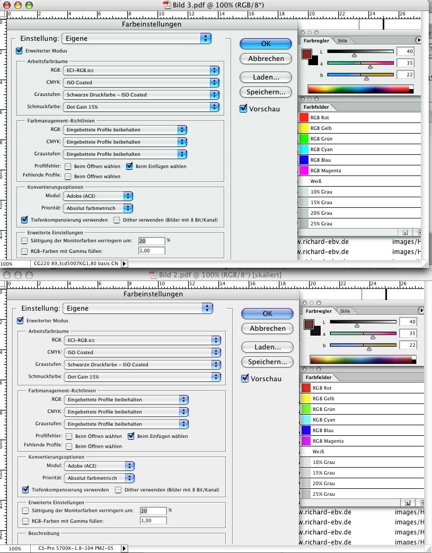Switch to Stile tab in Bild 3.pdf window
The width and height of the screenshot is (432, 553).
click(342, 40)
